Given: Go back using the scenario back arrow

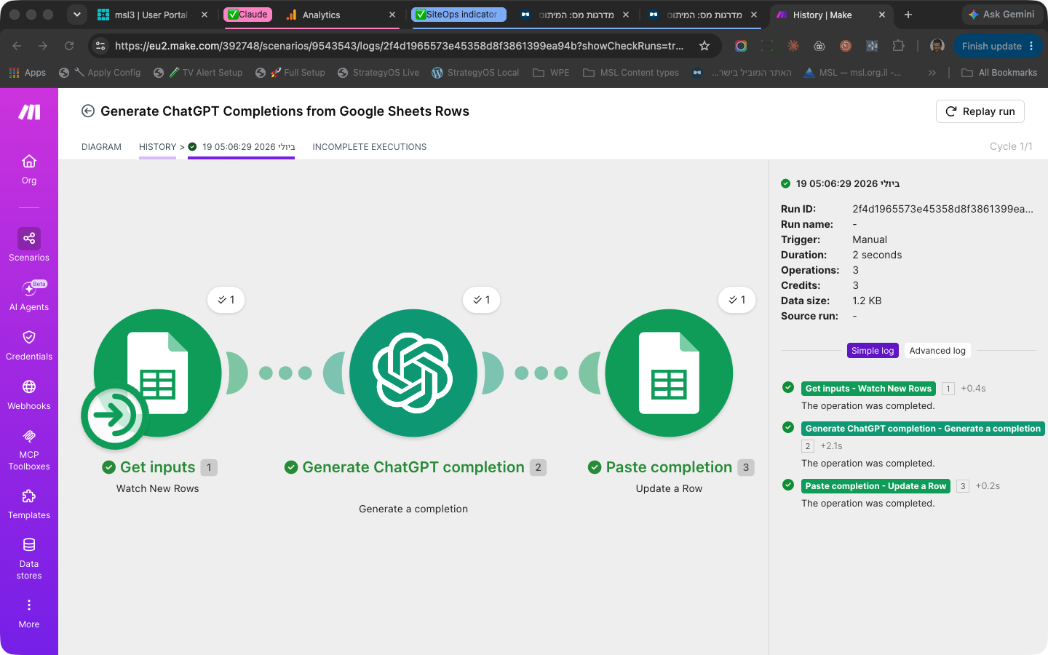Looking at the screenshot, I should [88, 111].
